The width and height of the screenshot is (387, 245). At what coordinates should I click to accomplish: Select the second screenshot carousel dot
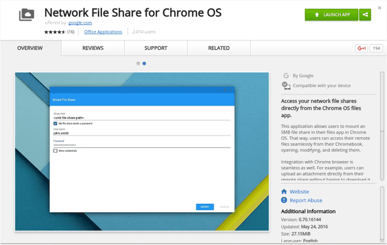(144, 63)
